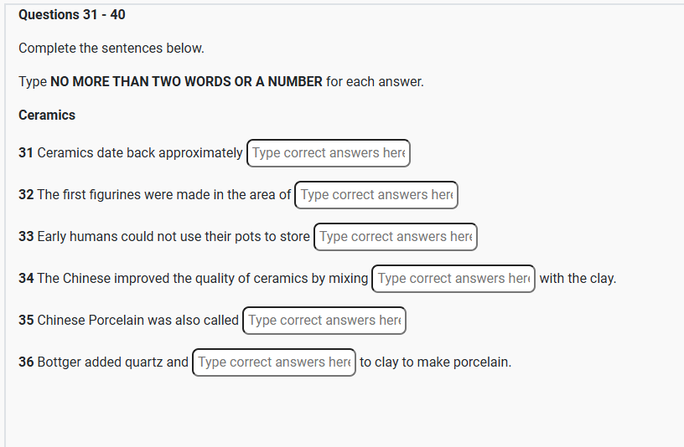Viewport: 684px width, 447px height.
Task: Click the answer field for question 31
Action: click(x=328, y=153)
